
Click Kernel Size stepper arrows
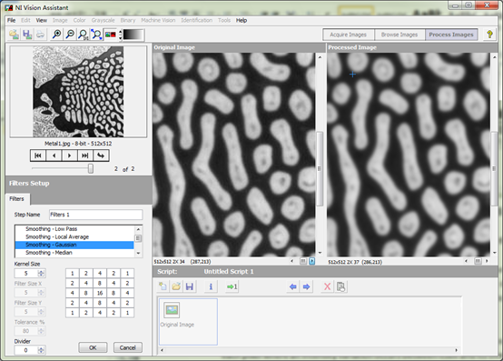[42, 274]
